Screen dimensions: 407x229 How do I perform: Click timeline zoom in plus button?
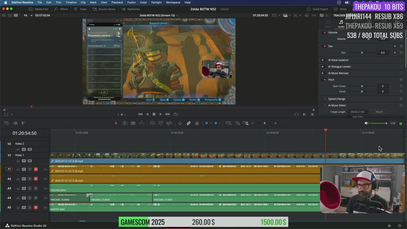point(275,123)
